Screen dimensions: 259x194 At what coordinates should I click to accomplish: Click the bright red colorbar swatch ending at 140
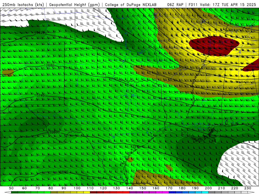pos(126,192)
